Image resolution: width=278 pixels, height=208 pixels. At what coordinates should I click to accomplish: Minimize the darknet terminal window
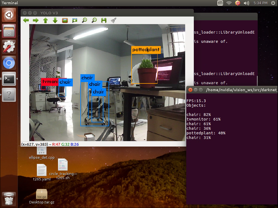click(x=195, y=90)
